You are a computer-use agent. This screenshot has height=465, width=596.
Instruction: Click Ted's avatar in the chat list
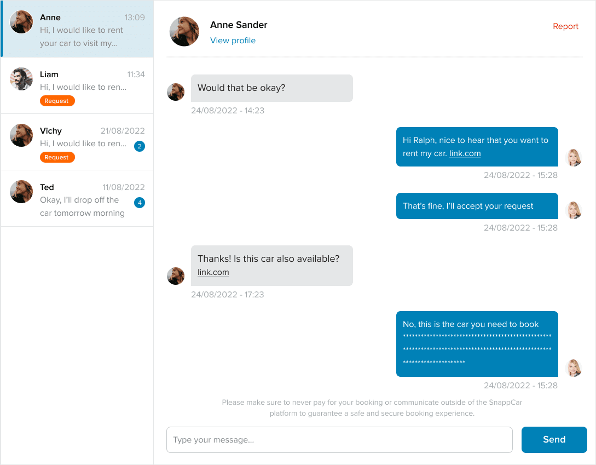pos(21,192)
